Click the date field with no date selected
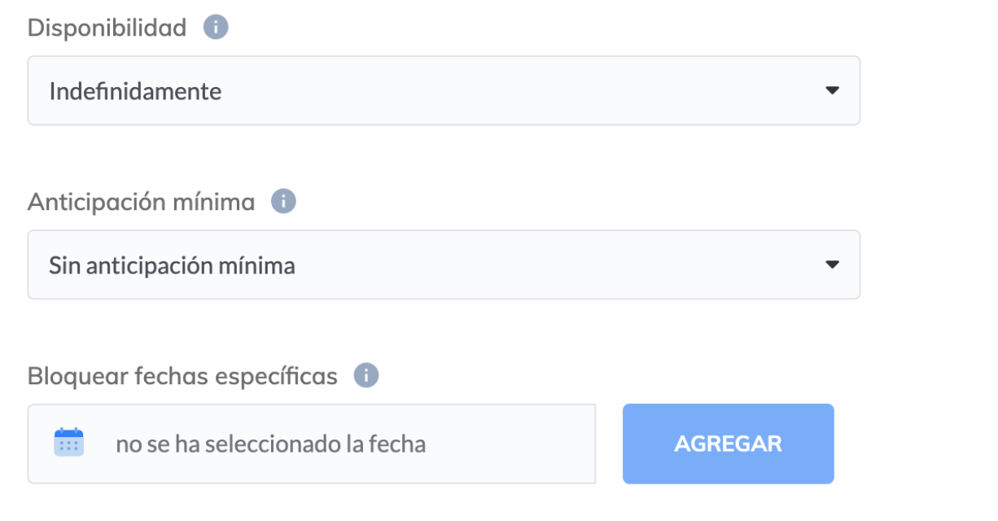 (312, 444)
